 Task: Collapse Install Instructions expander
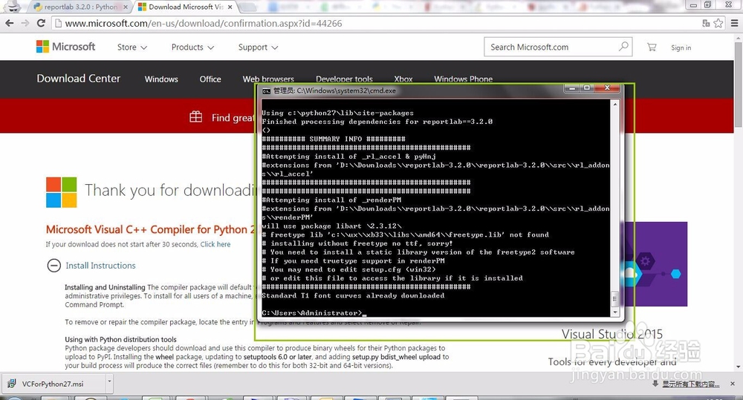click(54, 266)
